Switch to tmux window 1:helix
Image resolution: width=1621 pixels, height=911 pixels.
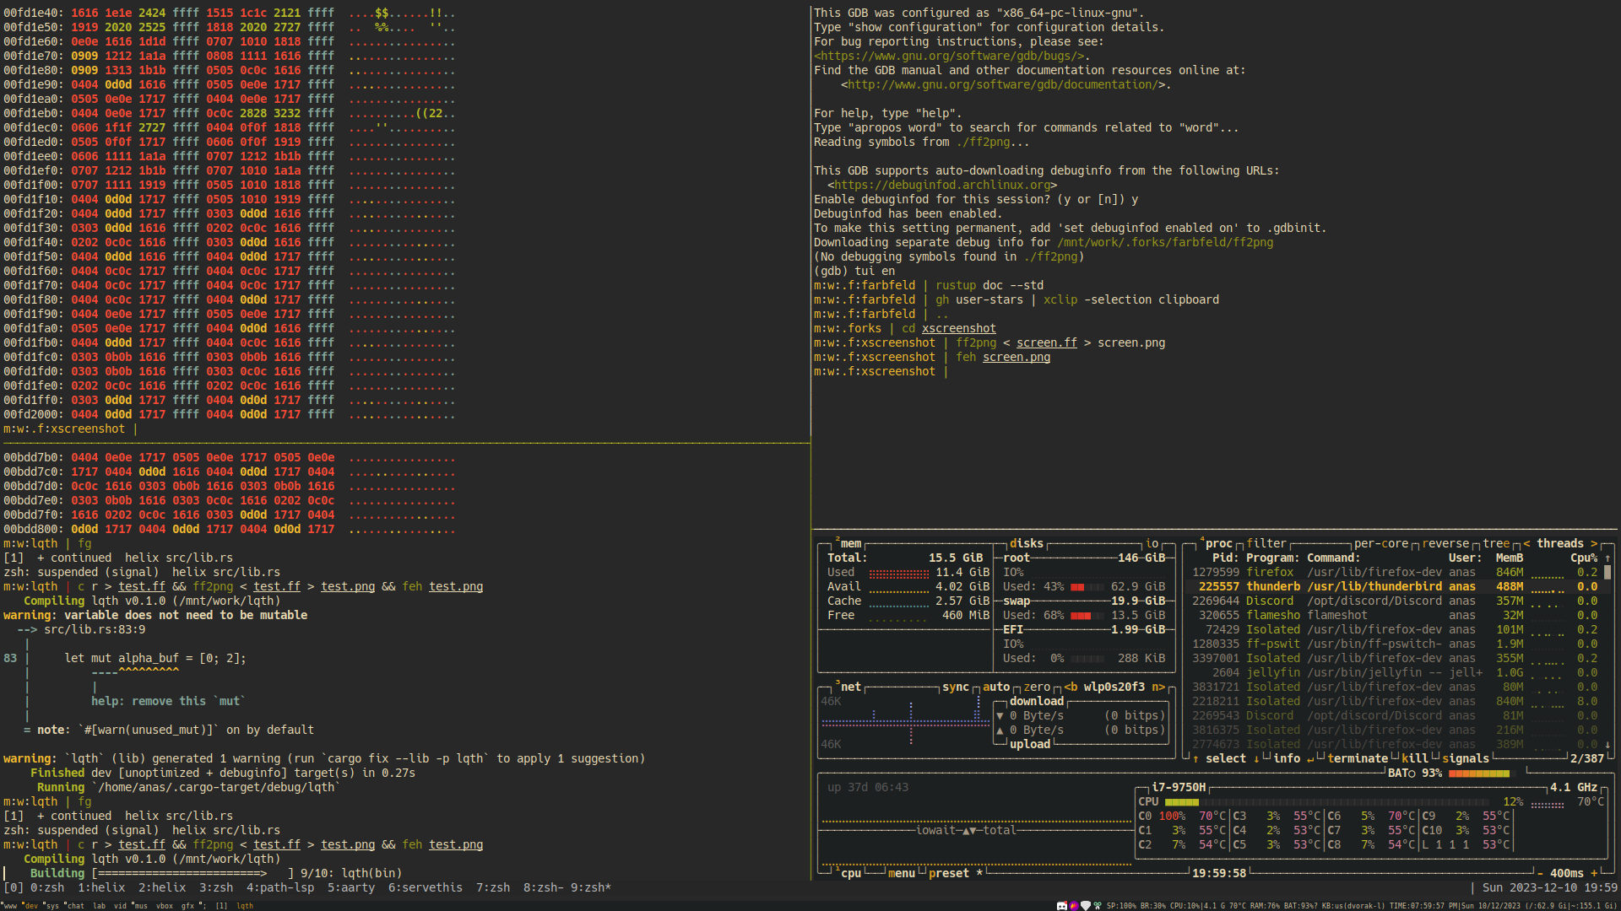101,888
